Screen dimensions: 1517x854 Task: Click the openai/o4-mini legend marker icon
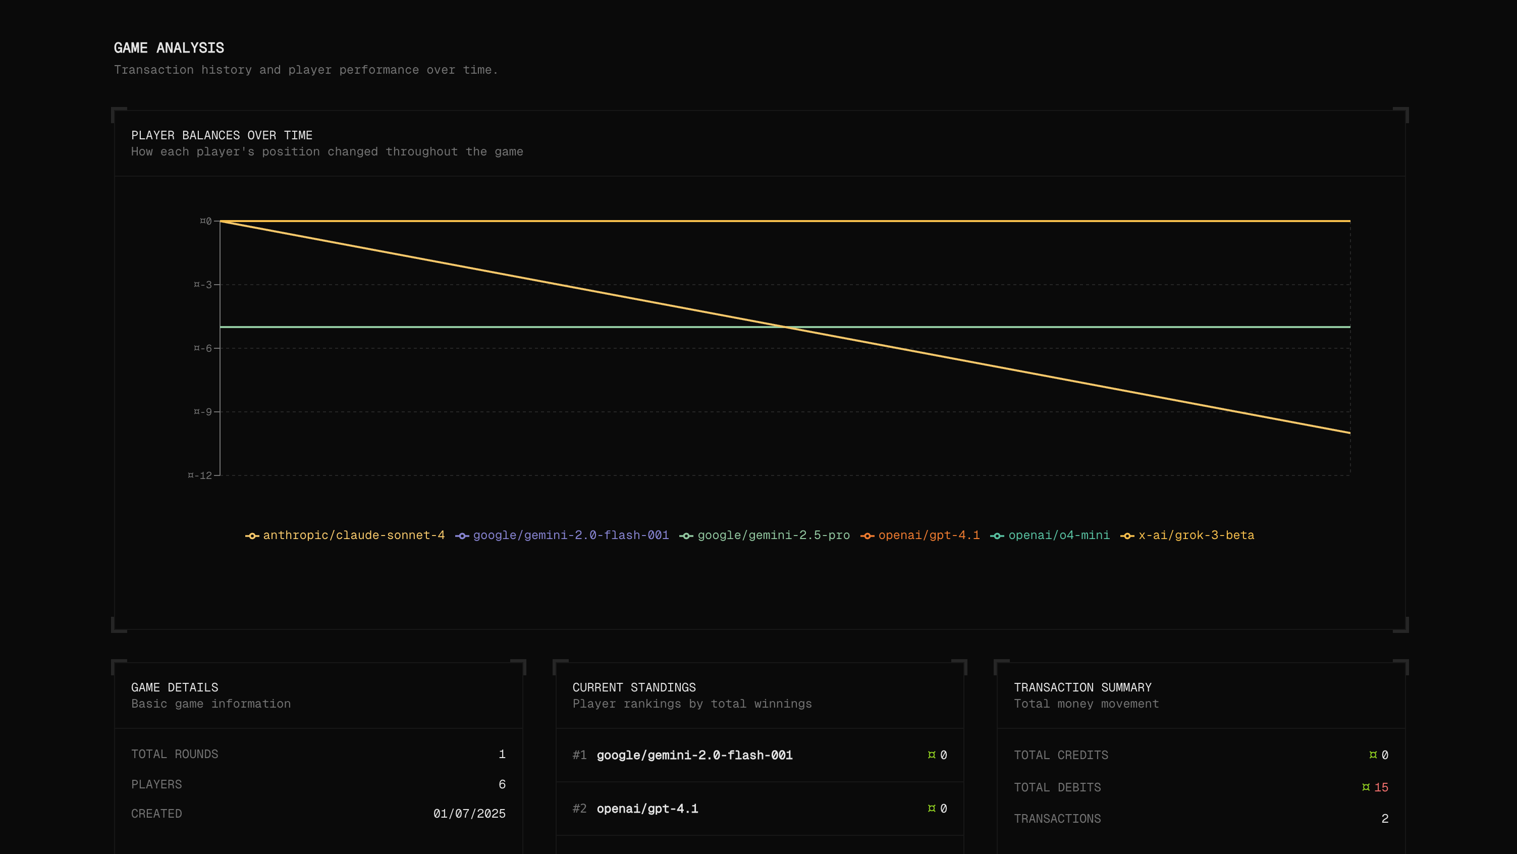coord(998,536)
